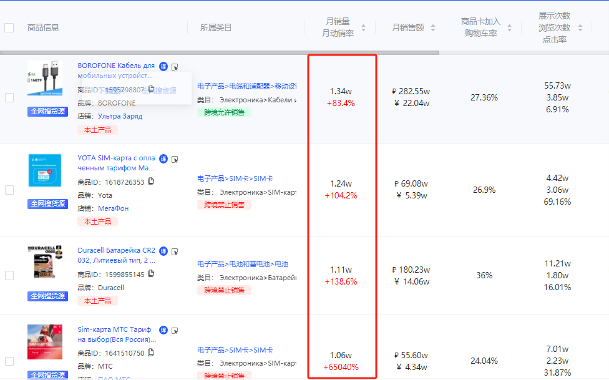Sort by 商品卡加入购物车率 column
Screen dimensions: 609x380
click(510, 27)
